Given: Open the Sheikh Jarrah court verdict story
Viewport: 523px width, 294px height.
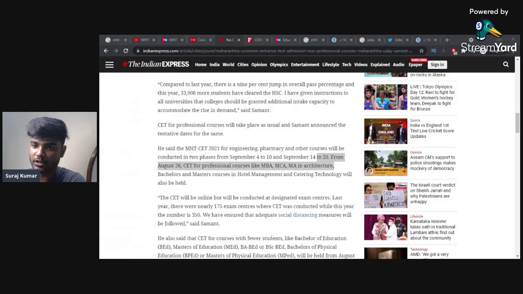Looking at the screenshot, I should [x=433, y=193].
